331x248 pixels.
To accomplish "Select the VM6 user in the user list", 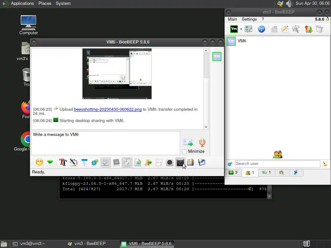I will pyautogui.click(x=277, y=41).
